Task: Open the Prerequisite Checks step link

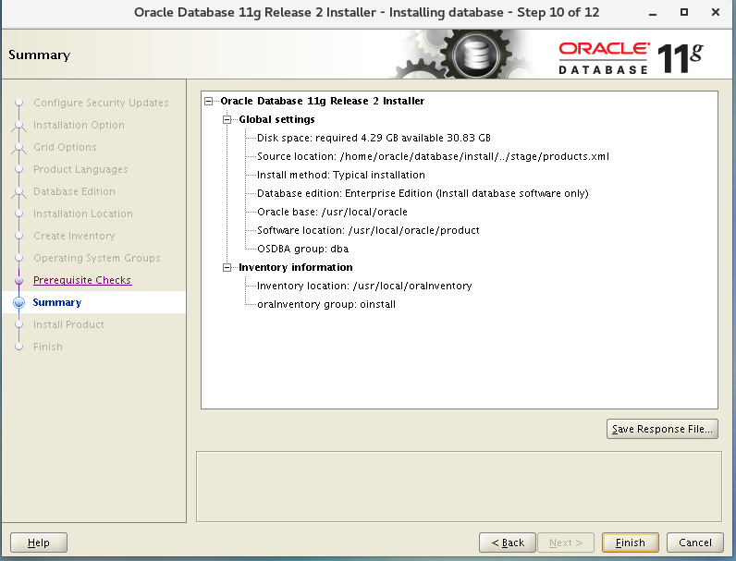Action: pyautogui.click(x=82, y=280)
